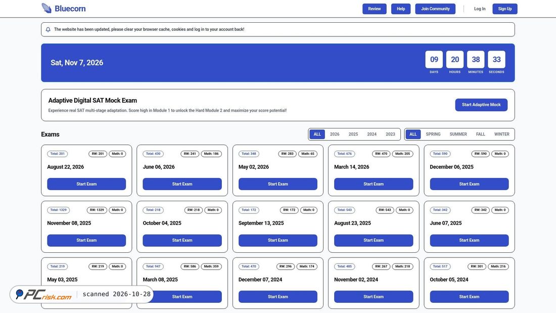
Task: Start the June 07, 2025 exam
Action: click(x=469, y=240)
